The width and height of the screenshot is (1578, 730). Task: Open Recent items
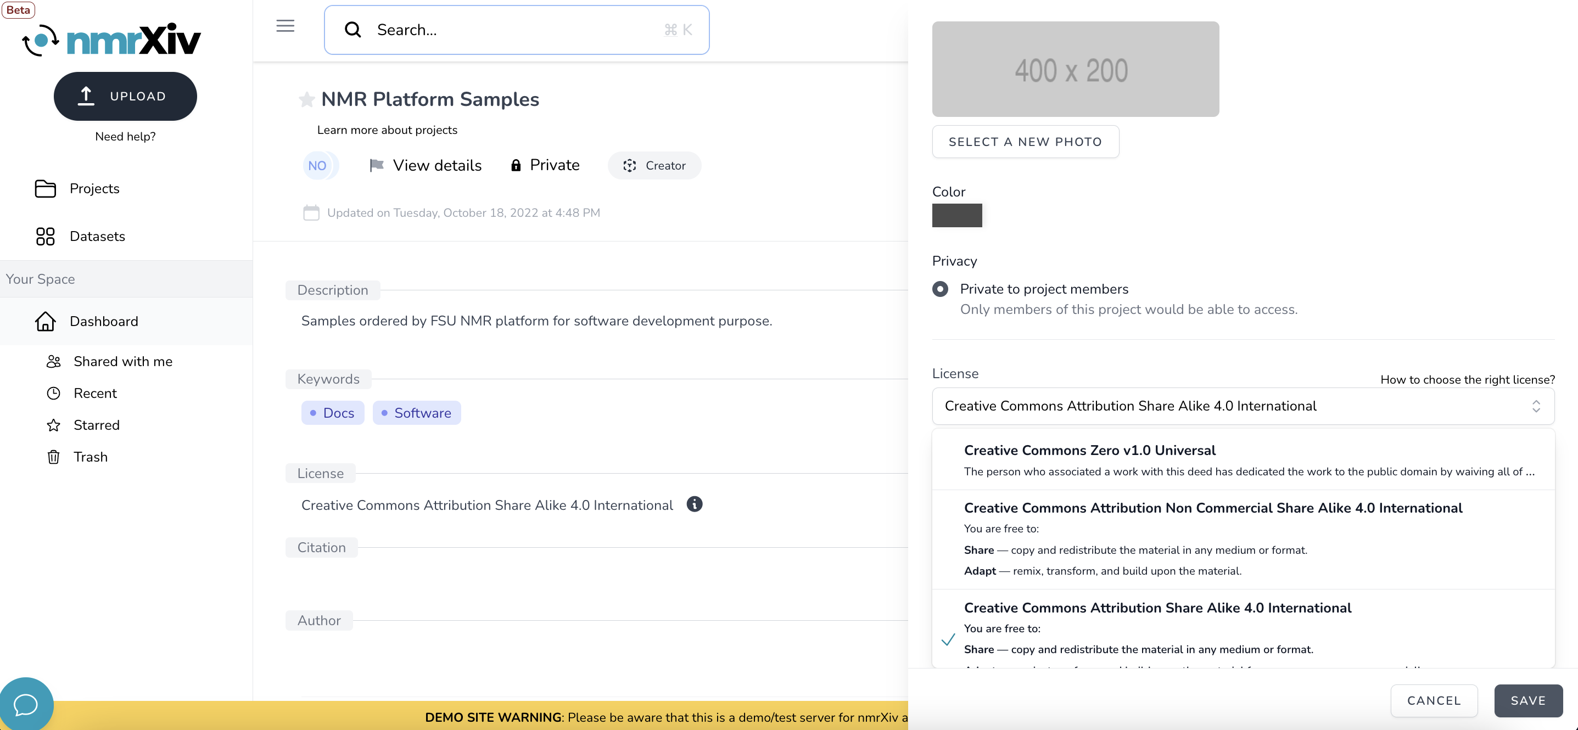(95, 393)
